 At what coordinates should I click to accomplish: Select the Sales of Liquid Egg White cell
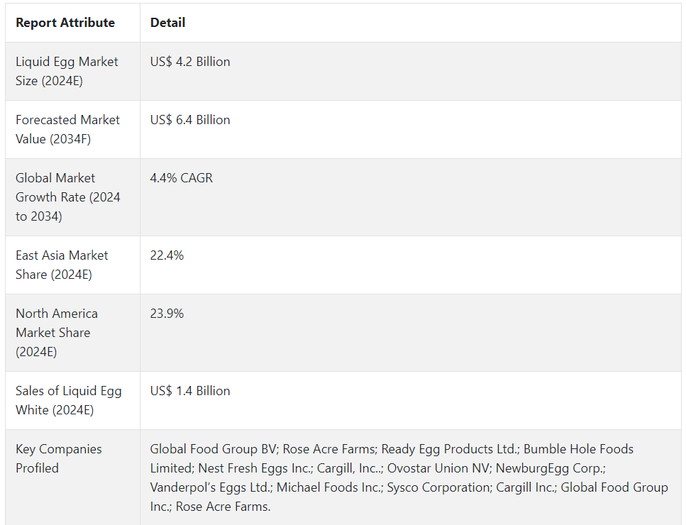click(x=72, y=401)
